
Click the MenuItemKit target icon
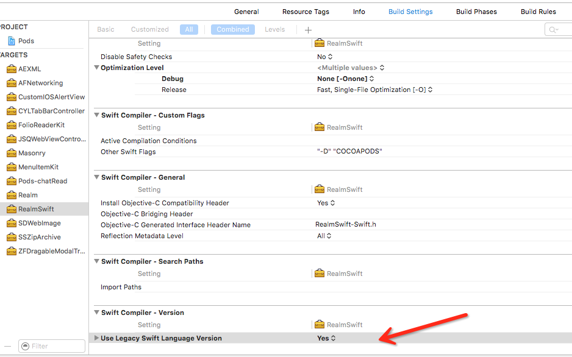click(12, 167)
